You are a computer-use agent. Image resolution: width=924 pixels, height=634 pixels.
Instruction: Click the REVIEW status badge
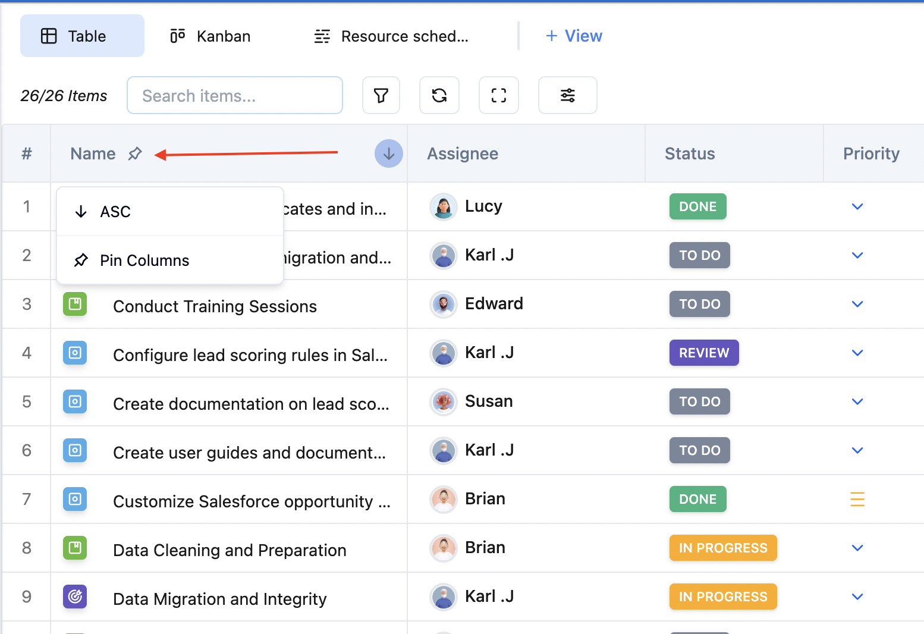click(703, 353)
